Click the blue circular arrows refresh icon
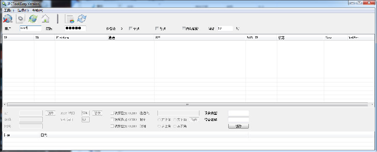The height and width of the screenshot is (152, 377). [82, 18]
